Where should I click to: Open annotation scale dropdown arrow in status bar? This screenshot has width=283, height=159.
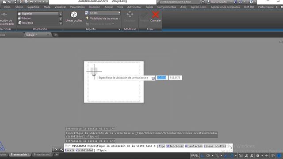click(x=262, y=155)
